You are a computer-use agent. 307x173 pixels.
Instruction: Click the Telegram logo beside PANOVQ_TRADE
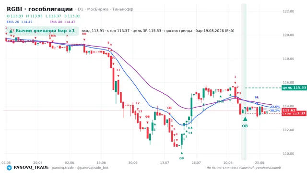9,168
